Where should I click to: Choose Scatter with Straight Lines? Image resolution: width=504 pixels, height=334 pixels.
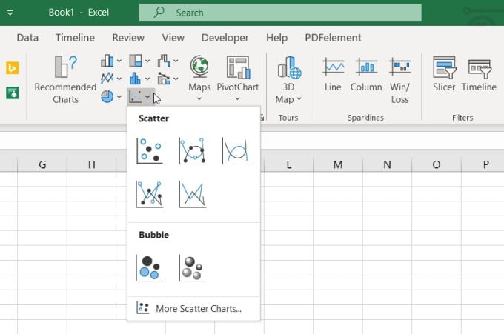point(193,194)
